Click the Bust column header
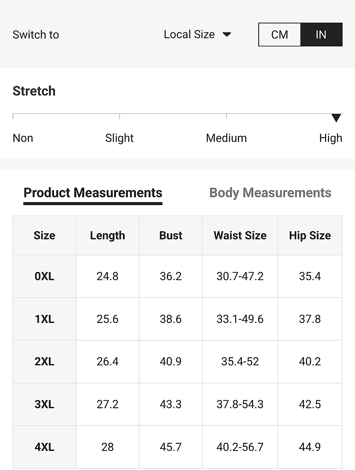 (x=170, y=235)
